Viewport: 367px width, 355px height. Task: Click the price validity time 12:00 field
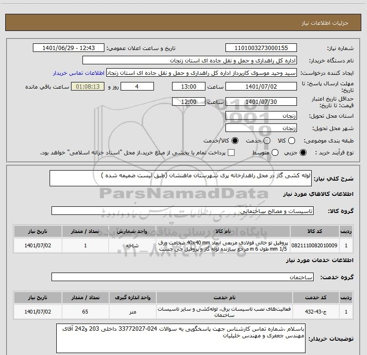(189, 101)
